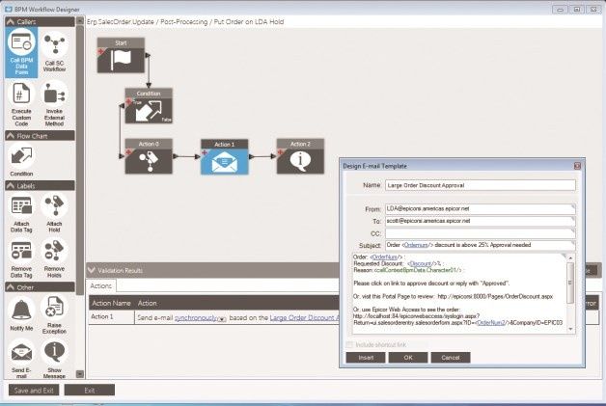Click the OrderNum link in body's first line
The image size is (606, 406).
(385, 257)
